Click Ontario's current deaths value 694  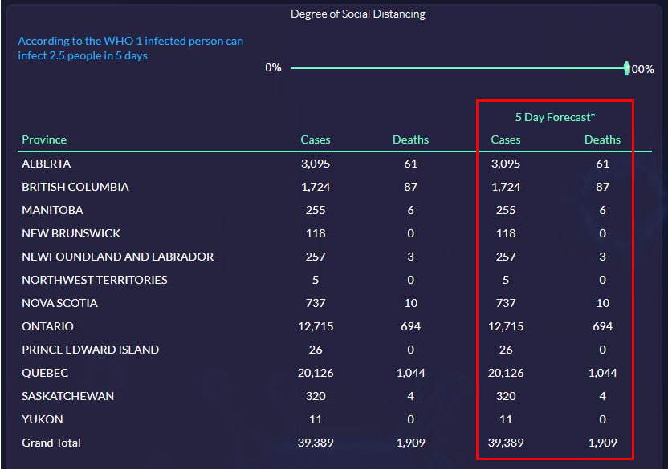pyautogui.click(x=411, y=326)
